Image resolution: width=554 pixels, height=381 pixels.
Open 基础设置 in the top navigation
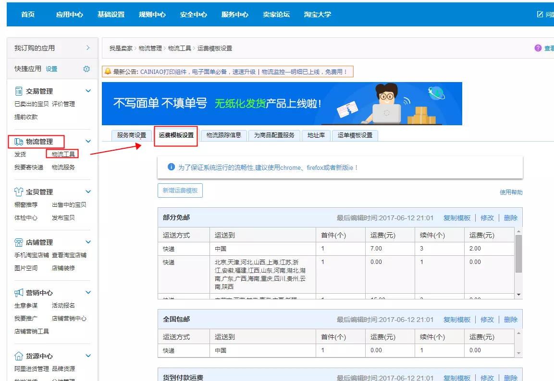111,14
